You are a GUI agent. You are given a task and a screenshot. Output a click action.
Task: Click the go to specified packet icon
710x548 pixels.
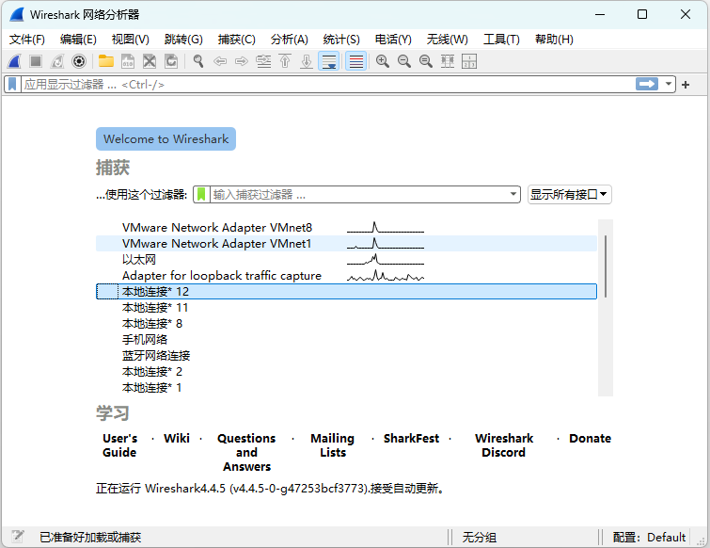point(263,61)
